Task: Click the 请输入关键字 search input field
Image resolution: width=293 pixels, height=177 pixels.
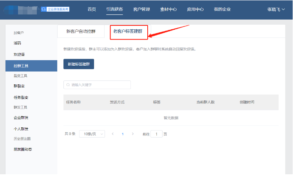Action: pyautogui.click(x=99, y=85)
